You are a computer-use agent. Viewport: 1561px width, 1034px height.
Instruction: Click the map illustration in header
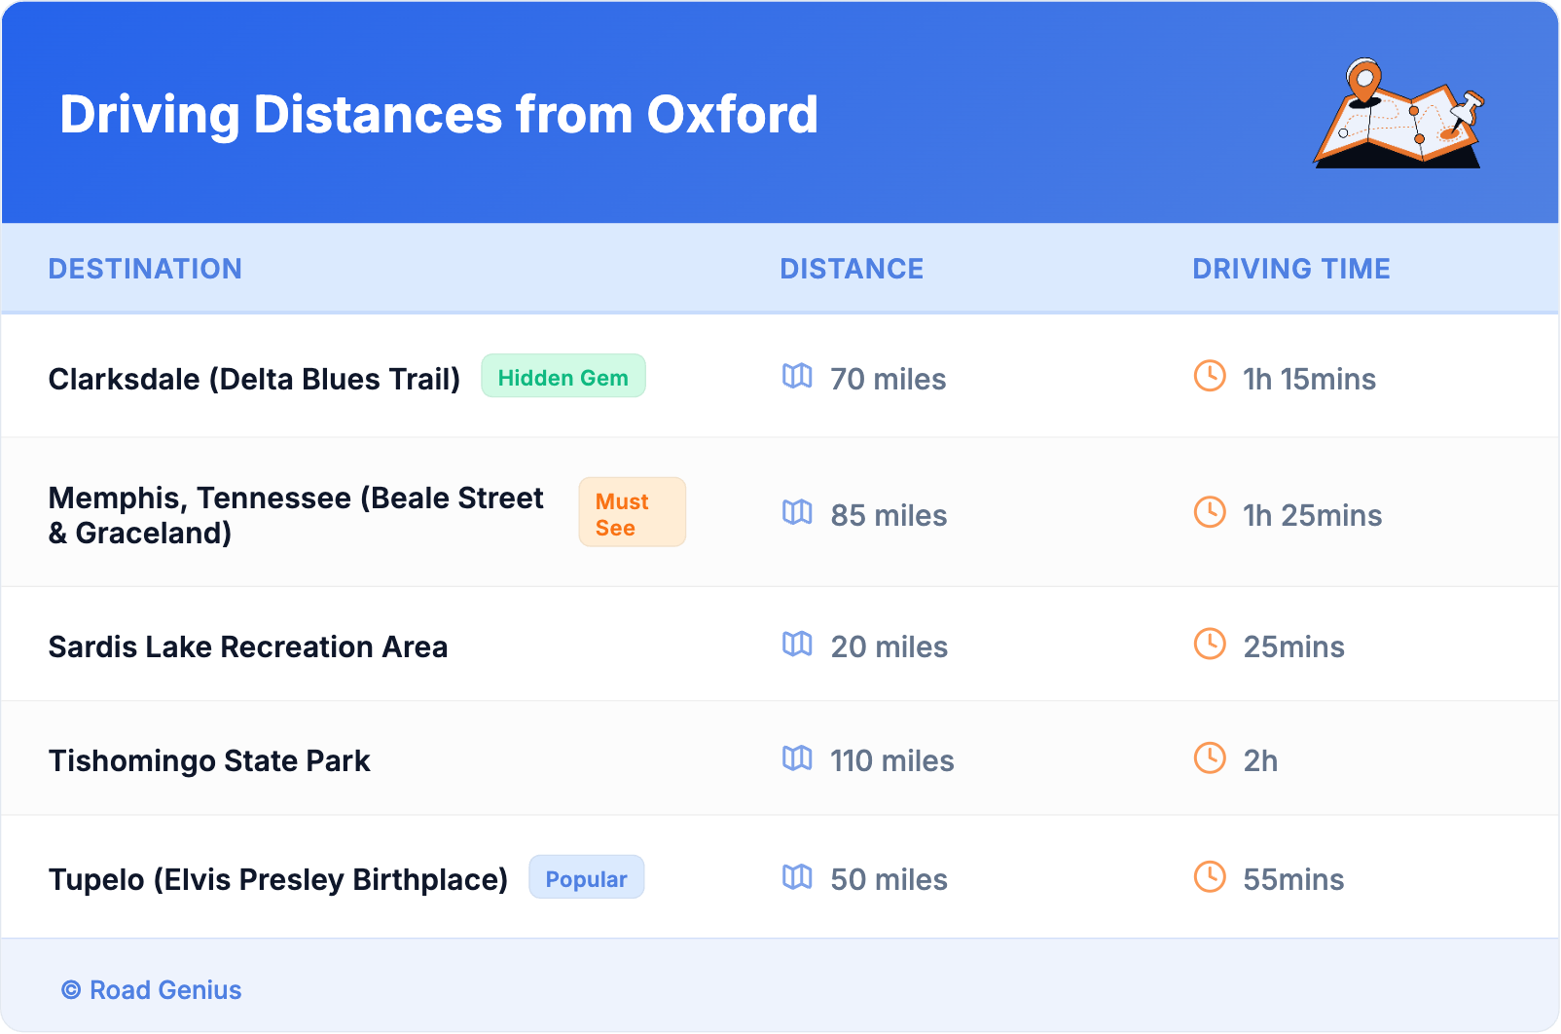(1398, 115)
